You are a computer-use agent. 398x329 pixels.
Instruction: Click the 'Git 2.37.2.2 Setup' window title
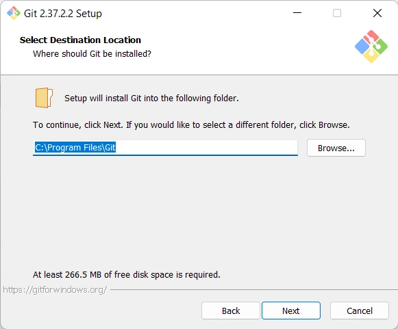63,14
